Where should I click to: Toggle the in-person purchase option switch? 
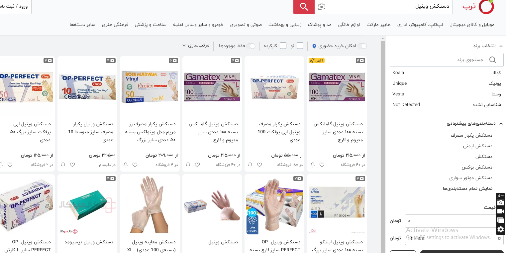pos(362,46)
